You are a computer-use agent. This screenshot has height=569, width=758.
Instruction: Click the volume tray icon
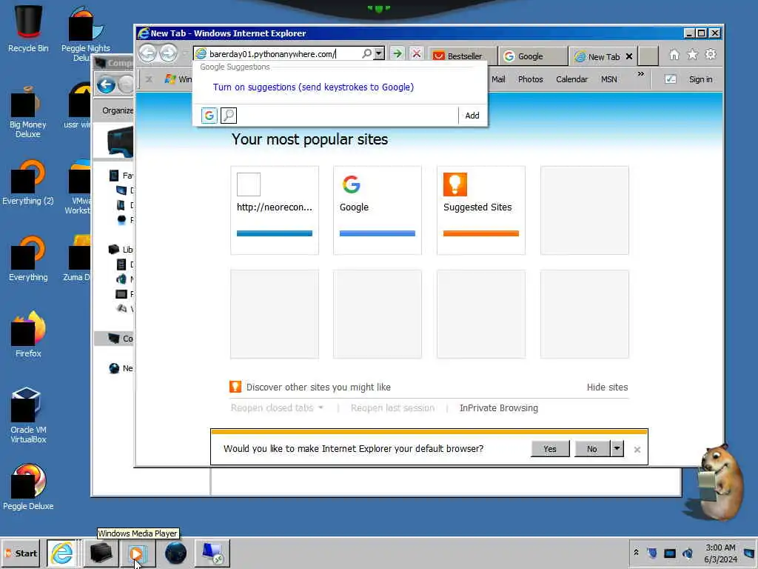(x=687, y=553)
